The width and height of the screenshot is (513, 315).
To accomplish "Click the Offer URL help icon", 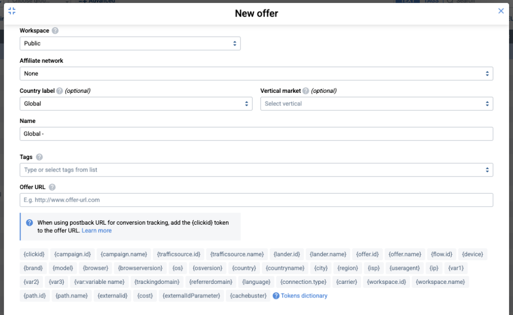I will [x=52, y=187].
